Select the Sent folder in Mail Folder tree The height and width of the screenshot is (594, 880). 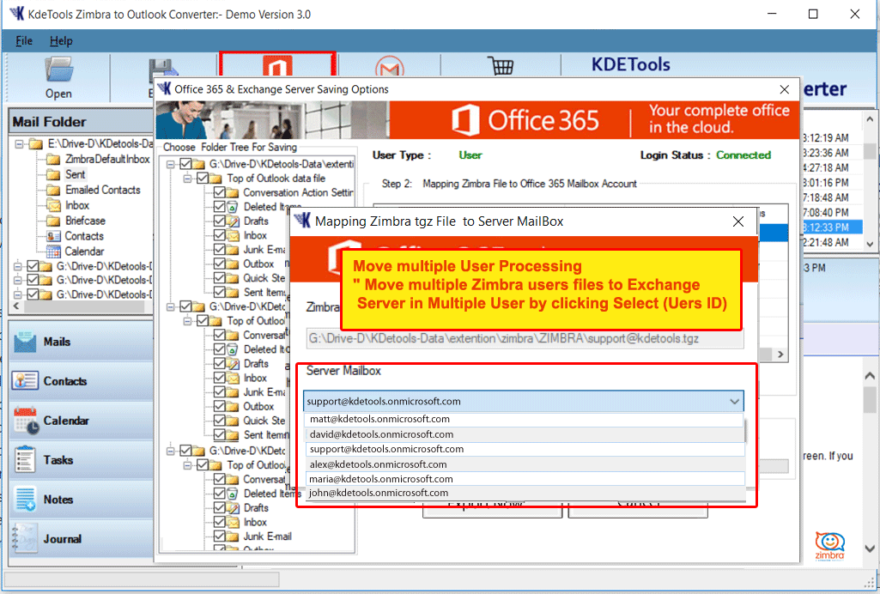[76, 174]
